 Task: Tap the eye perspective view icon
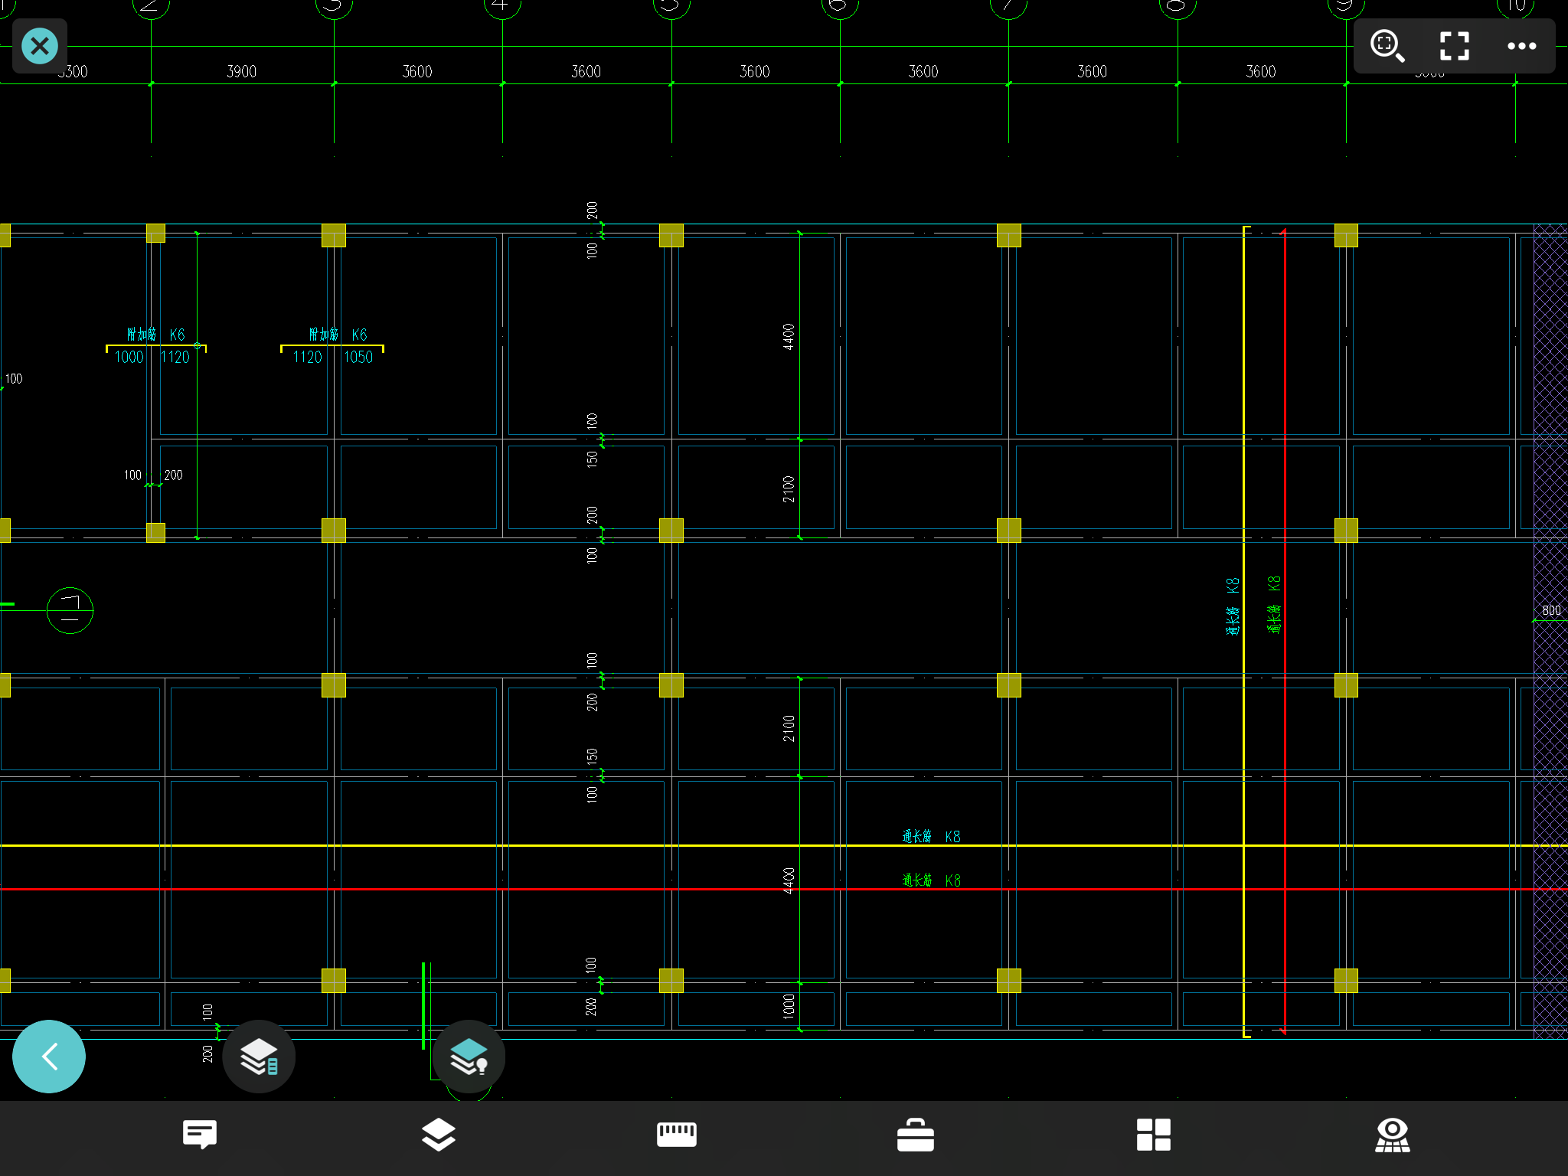tap(1393, 1135)
